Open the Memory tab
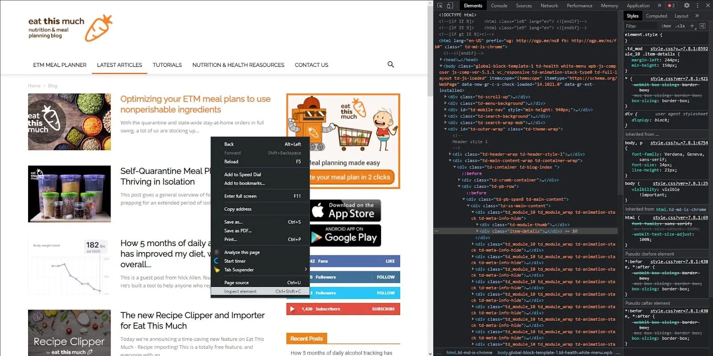This screenshot has height=356, width=713. click(609, 6)
